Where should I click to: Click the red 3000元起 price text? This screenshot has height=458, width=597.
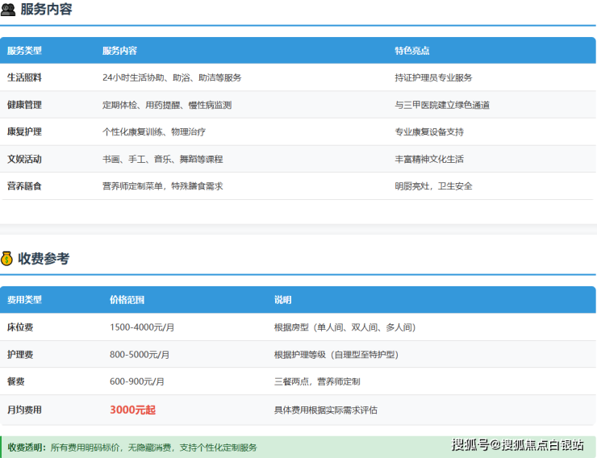click(x=132, y=410)
